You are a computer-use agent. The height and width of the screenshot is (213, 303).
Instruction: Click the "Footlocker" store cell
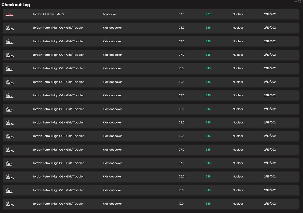[x=110, y=14]
